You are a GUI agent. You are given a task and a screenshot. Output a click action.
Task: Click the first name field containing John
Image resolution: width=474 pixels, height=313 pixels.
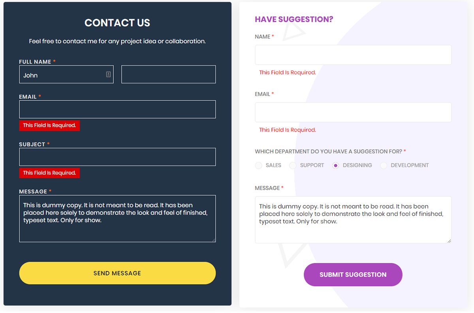click(61, 75)
